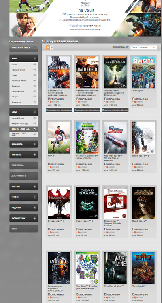Select price range 400 руб. - 800 руб.
The height and width of the screenshot is (303, 162).
[23, 123]
